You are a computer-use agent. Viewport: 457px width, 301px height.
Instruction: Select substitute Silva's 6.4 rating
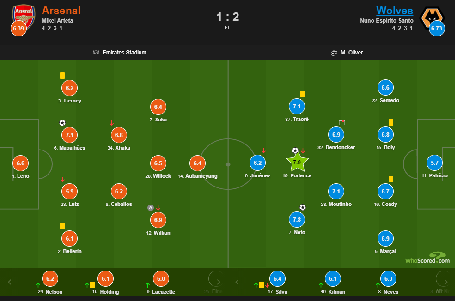pos(277,279)
